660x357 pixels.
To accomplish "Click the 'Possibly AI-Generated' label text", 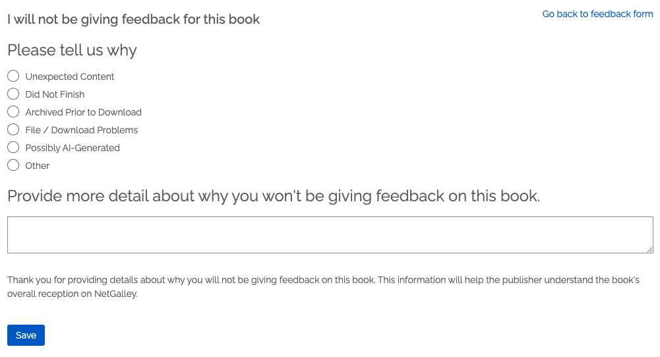I will pos(73,148).
